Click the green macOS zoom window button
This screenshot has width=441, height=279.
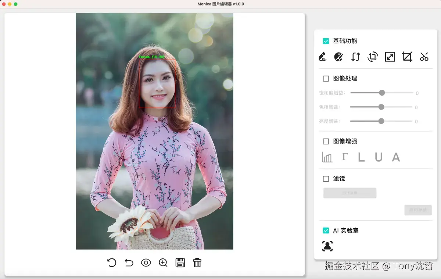(x=16, y=4)
